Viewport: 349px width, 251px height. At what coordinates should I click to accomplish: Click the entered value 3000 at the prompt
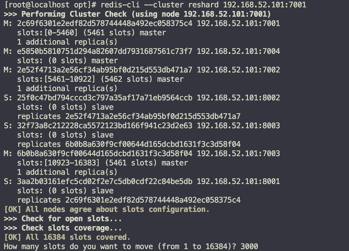(249, 246)
